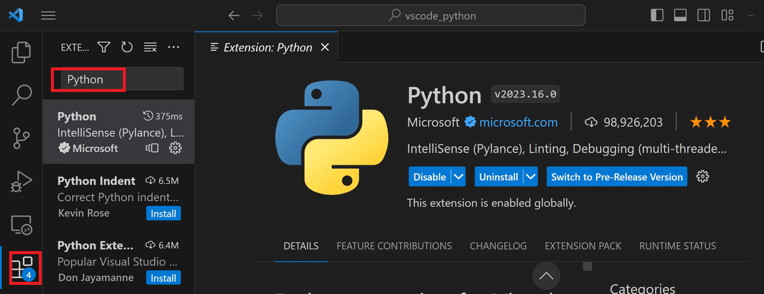Image resolution: width=764 pixels, height=294 pixels.
Task: Click the remote icon on Python list item
Action: coord(152,148)
